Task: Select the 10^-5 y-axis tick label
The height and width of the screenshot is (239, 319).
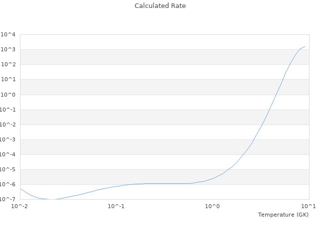Action: coord(8,169)
